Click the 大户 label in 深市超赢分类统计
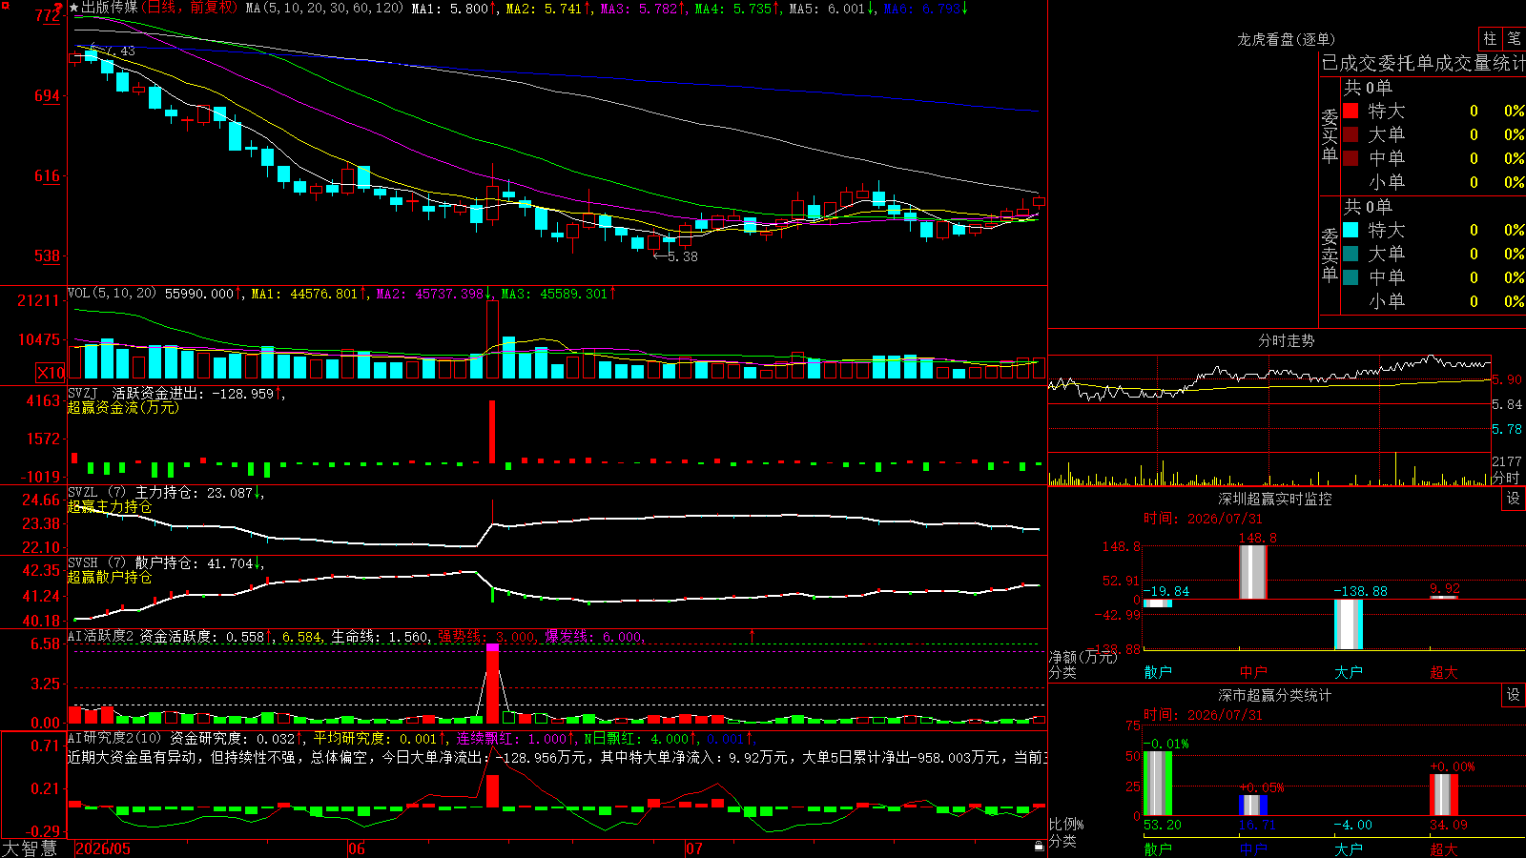The height and width of the screenshot is (858, 1526). (x=1349, y=849)
